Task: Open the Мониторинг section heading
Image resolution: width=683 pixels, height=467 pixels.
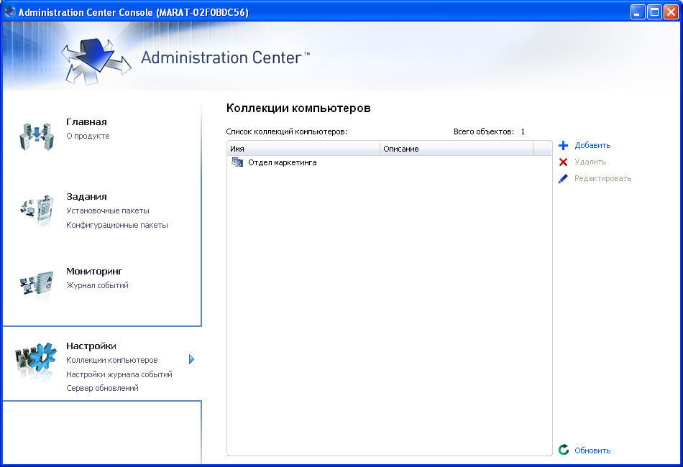Action: pyautogui.click(x=94, y=272)
